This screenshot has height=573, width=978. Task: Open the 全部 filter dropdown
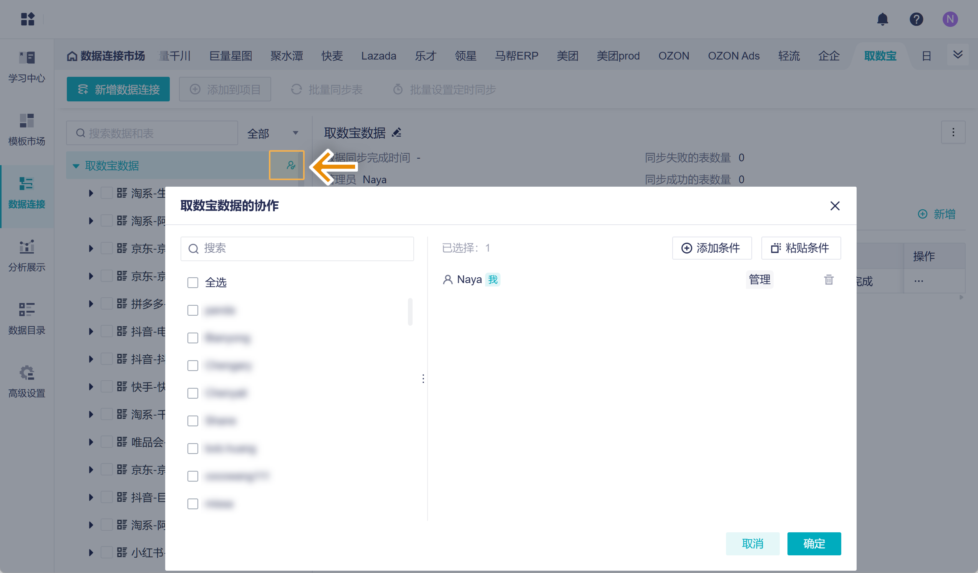(x=272, y=133)
